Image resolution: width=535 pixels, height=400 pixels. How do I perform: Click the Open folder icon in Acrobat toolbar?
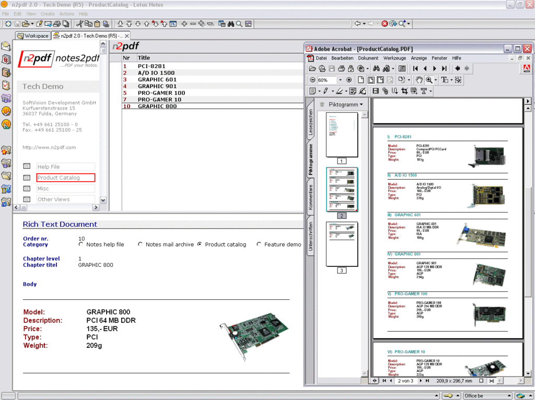click(312, 68)
